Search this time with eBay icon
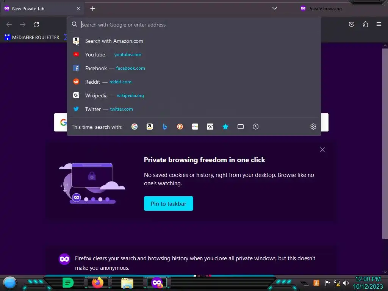This screenshot has height=291, width=388. point(195,127)
